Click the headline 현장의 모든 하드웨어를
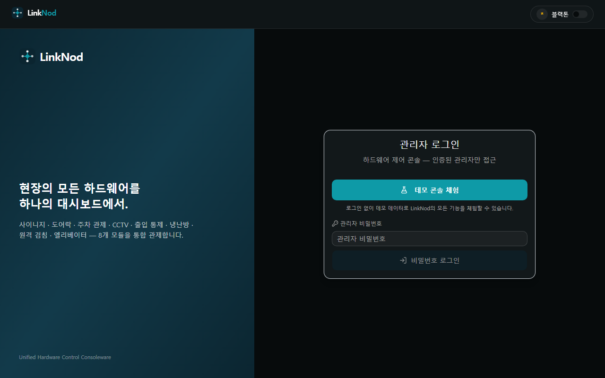Screen dimensions: 605x378 pos(80,188)
